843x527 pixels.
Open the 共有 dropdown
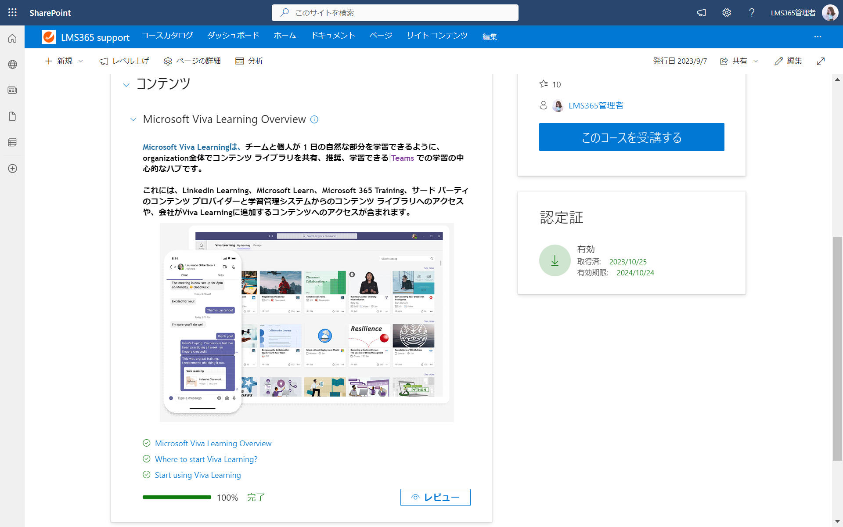739,61
